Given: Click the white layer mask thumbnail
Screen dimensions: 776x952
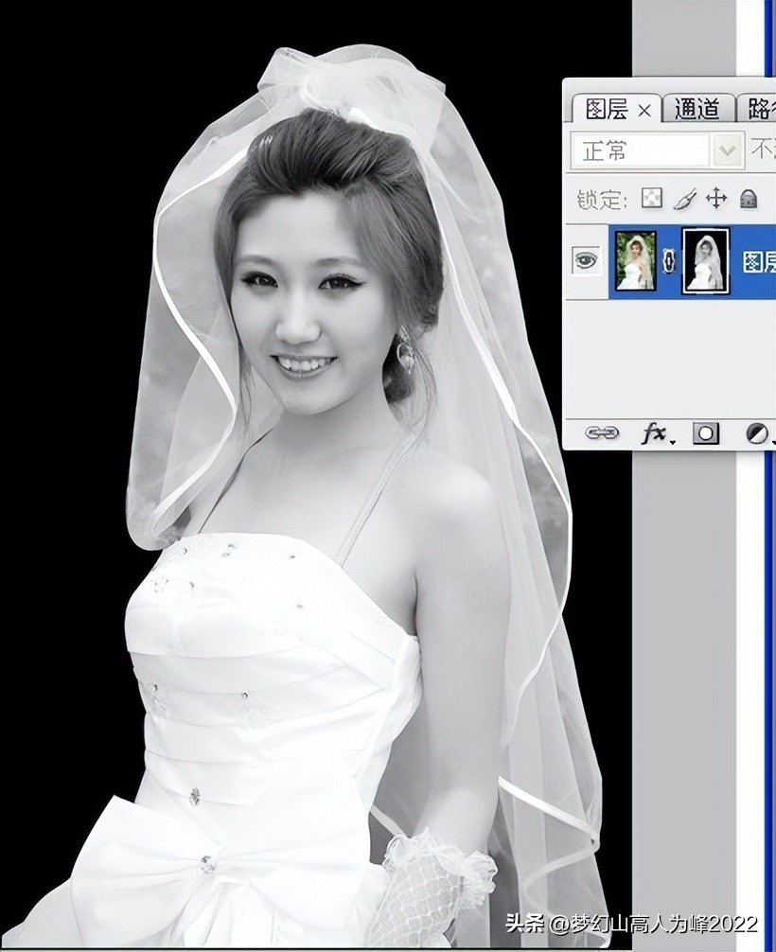Looking at the screenshot, I should pyautogui.click(x=706, y=260).
